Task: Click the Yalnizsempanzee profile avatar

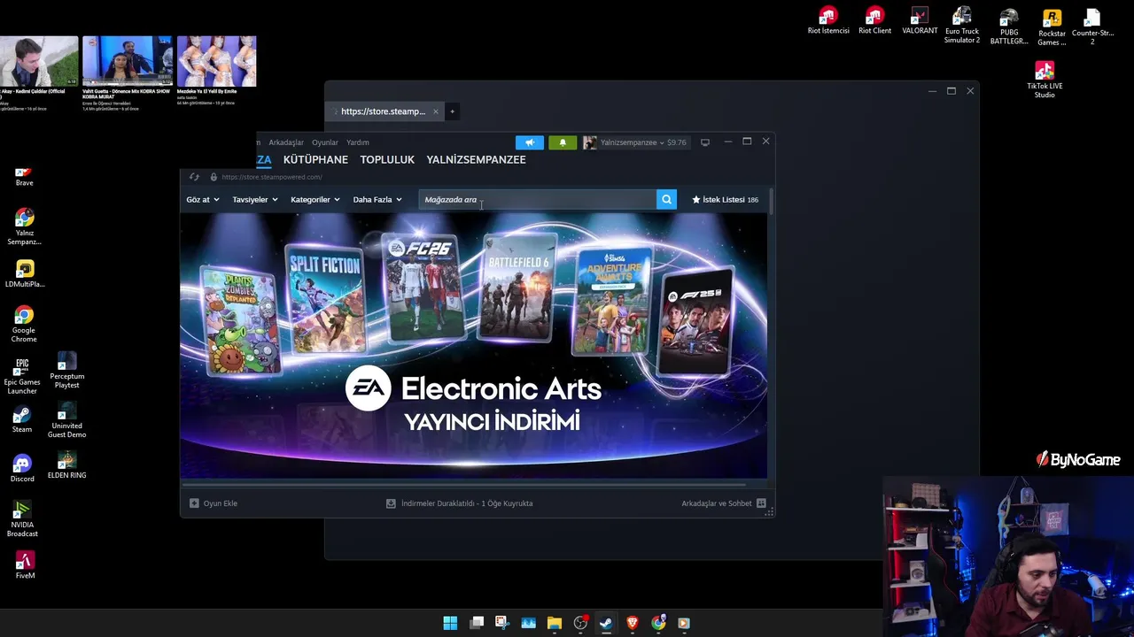Action: coord(589,142)
